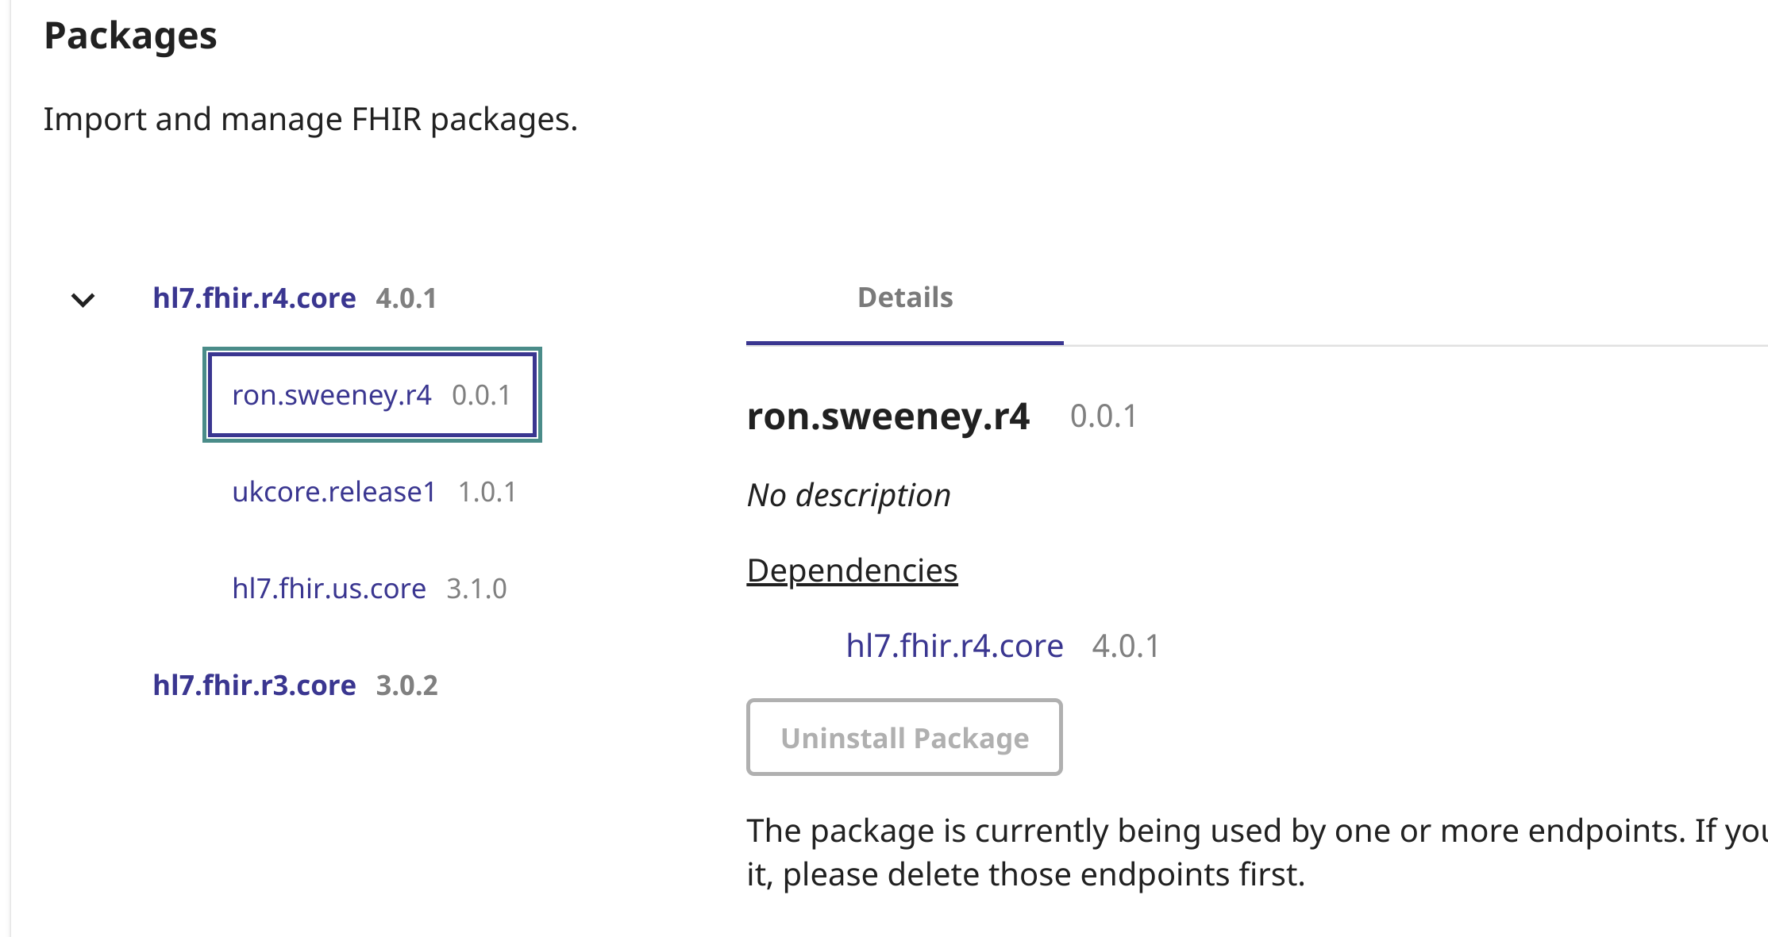
Task: Select ron.sweeney.r4 package in the tree
Action: pyautogui.click(x=332, y=395)
